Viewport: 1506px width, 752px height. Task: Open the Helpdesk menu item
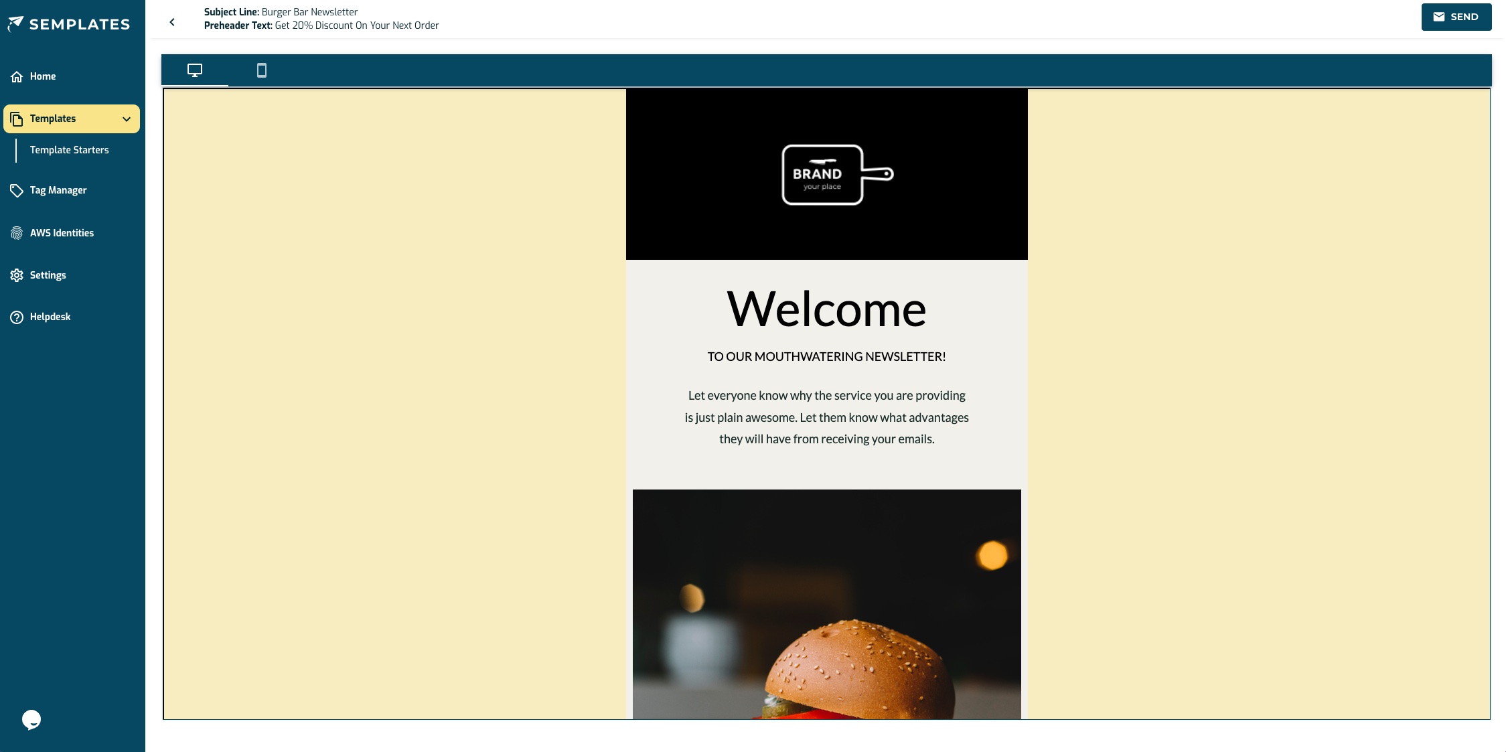(50, 317)
